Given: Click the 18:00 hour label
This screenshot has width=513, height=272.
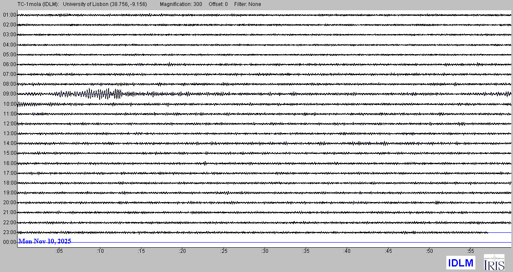Looking at the screenshot, I should pyautogui.click(x=9, y=183).
